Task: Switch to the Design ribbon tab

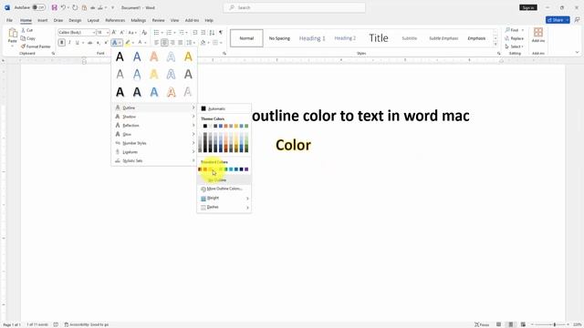Action: [75, 20]
